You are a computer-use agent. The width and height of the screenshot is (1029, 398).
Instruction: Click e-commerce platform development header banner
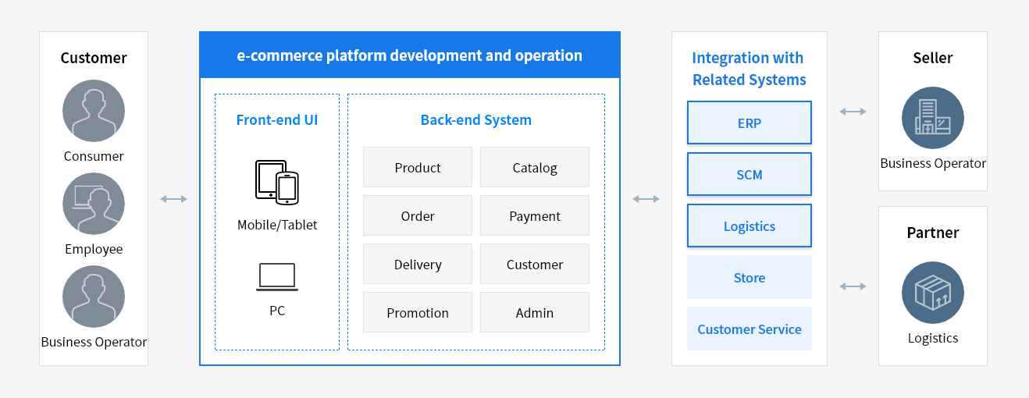(x=410, y=55)
